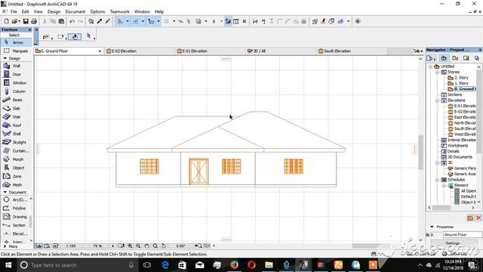Select the Morph tool

[16, 159]
